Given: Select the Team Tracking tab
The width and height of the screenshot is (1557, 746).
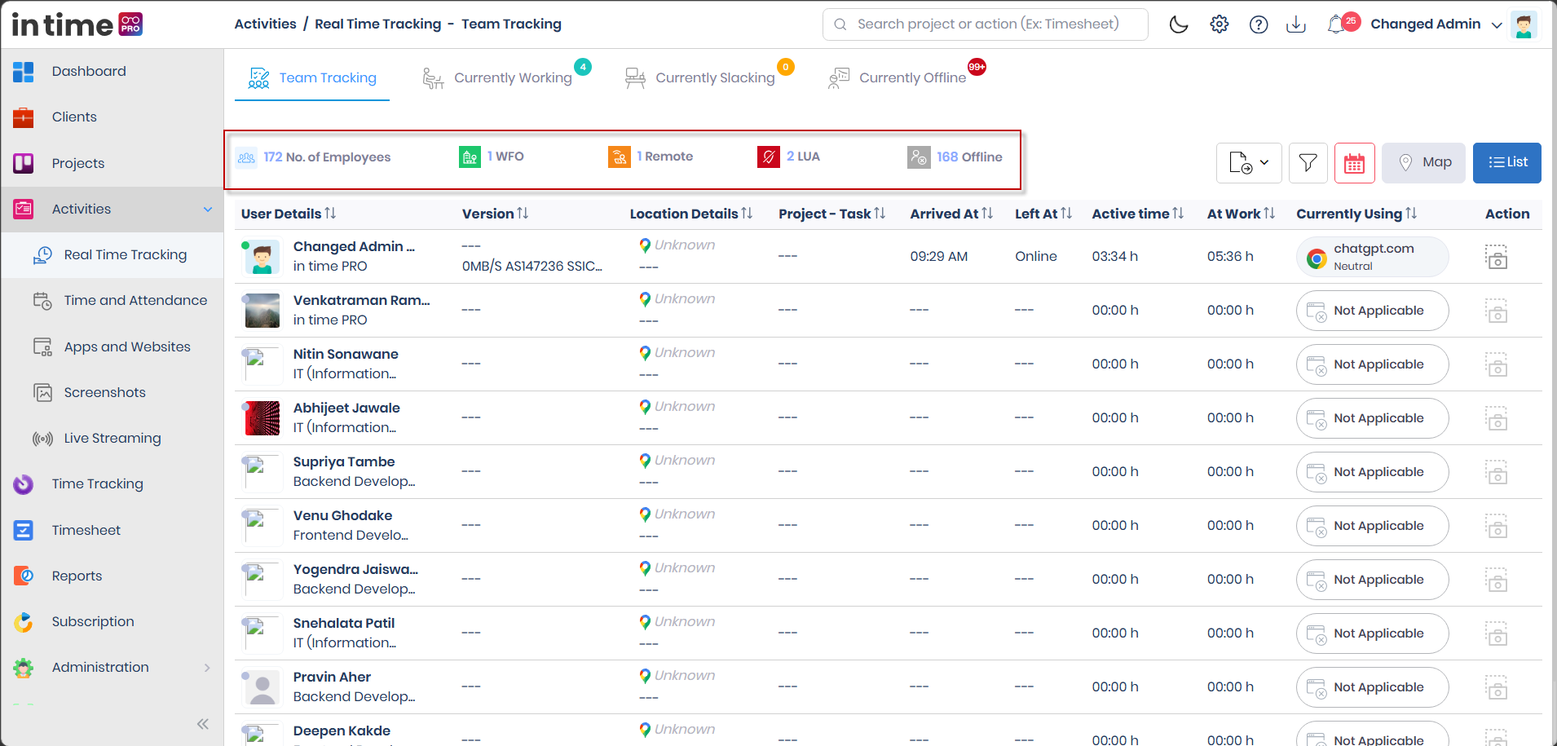Looking at the screenshot, I should click(312, 77).
